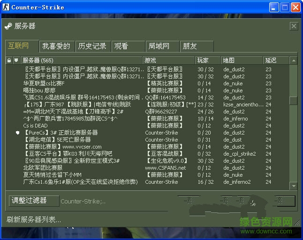Click www.CSFANS.net game cell

click(x=166, y=168)
